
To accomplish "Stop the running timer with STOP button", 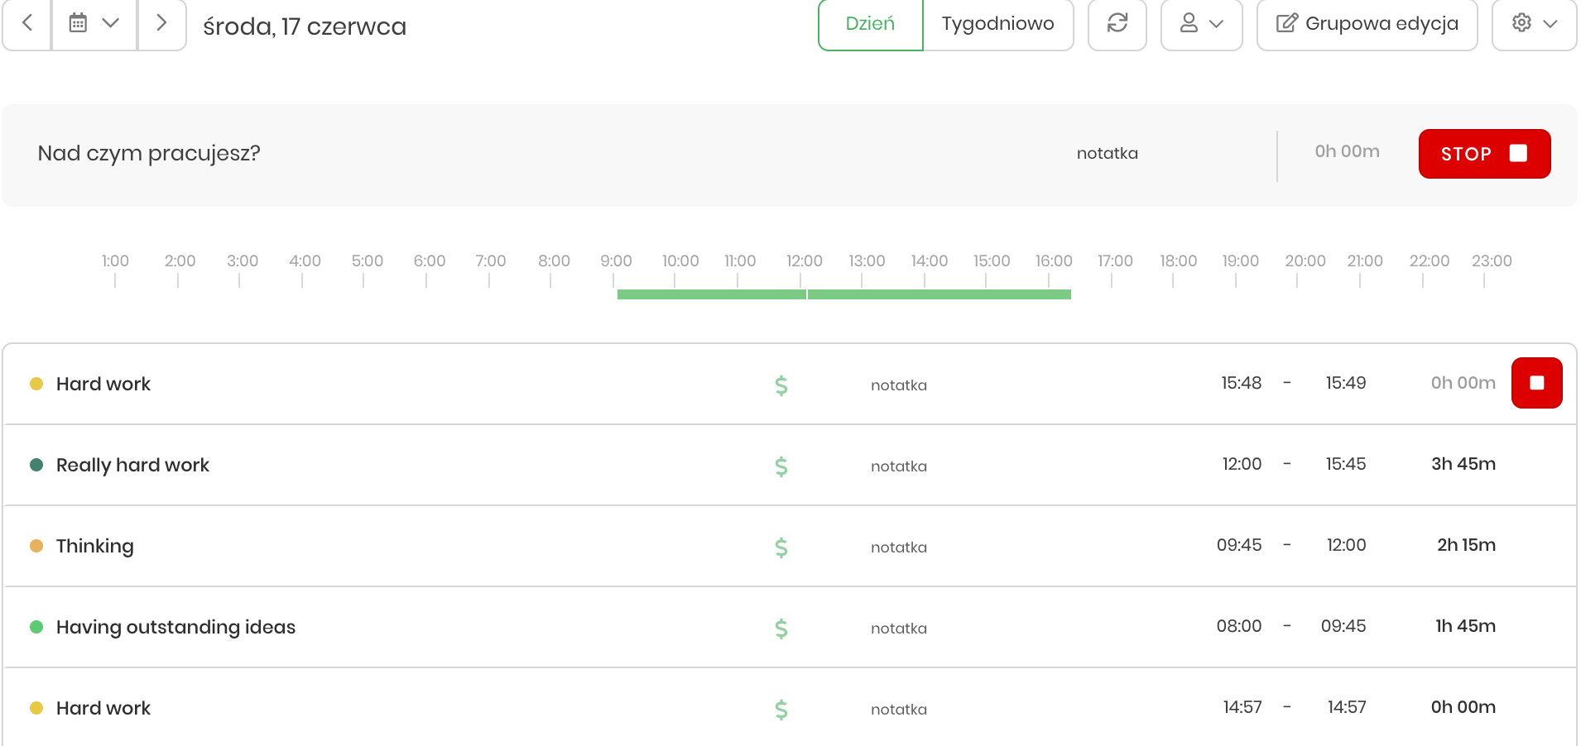I will 1485,154.
